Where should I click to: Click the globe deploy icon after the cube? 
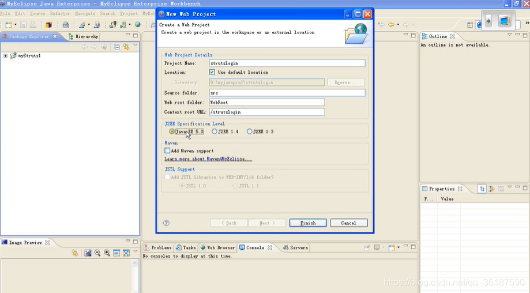pos(66,25)
